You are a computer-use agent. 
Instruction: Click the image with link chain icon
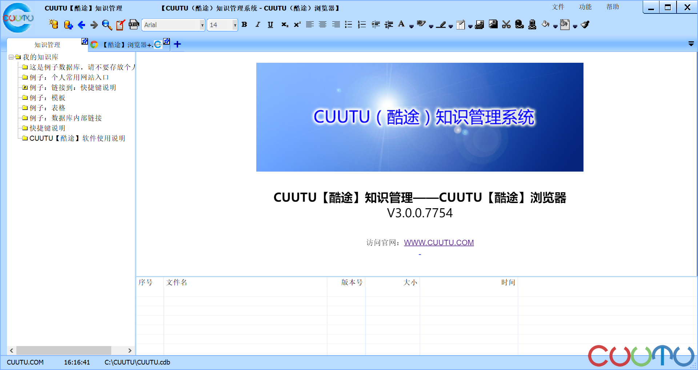point(480,24)
